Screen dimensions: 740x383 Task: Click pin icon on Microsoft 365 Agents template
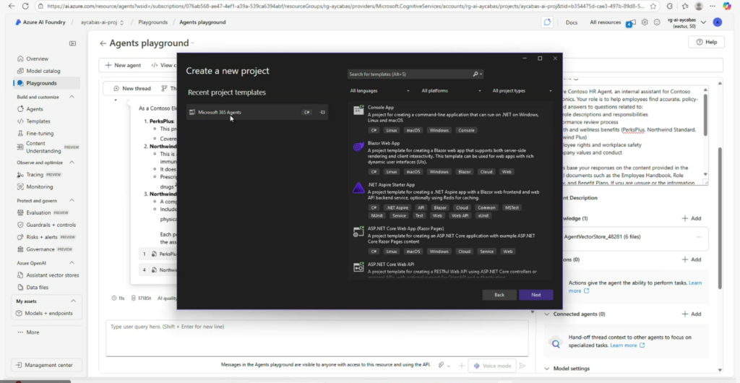point(322,112)
